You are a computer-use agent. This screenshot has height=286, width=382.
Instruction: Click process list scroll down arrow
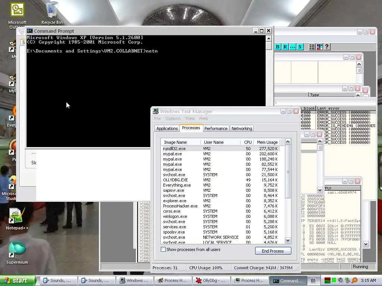(x=288, y=240)
